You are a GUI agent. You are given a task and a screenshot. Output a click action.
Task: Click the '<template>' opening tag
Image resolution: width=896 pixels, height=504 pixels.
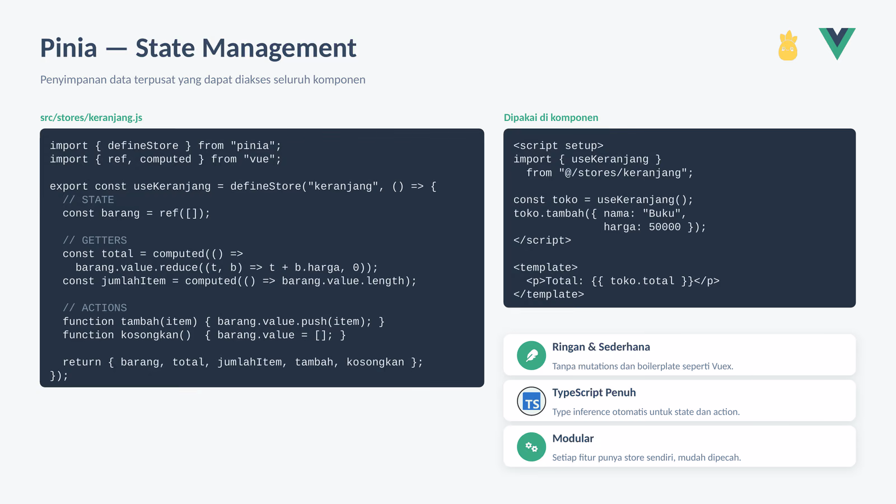pos(545,267)
